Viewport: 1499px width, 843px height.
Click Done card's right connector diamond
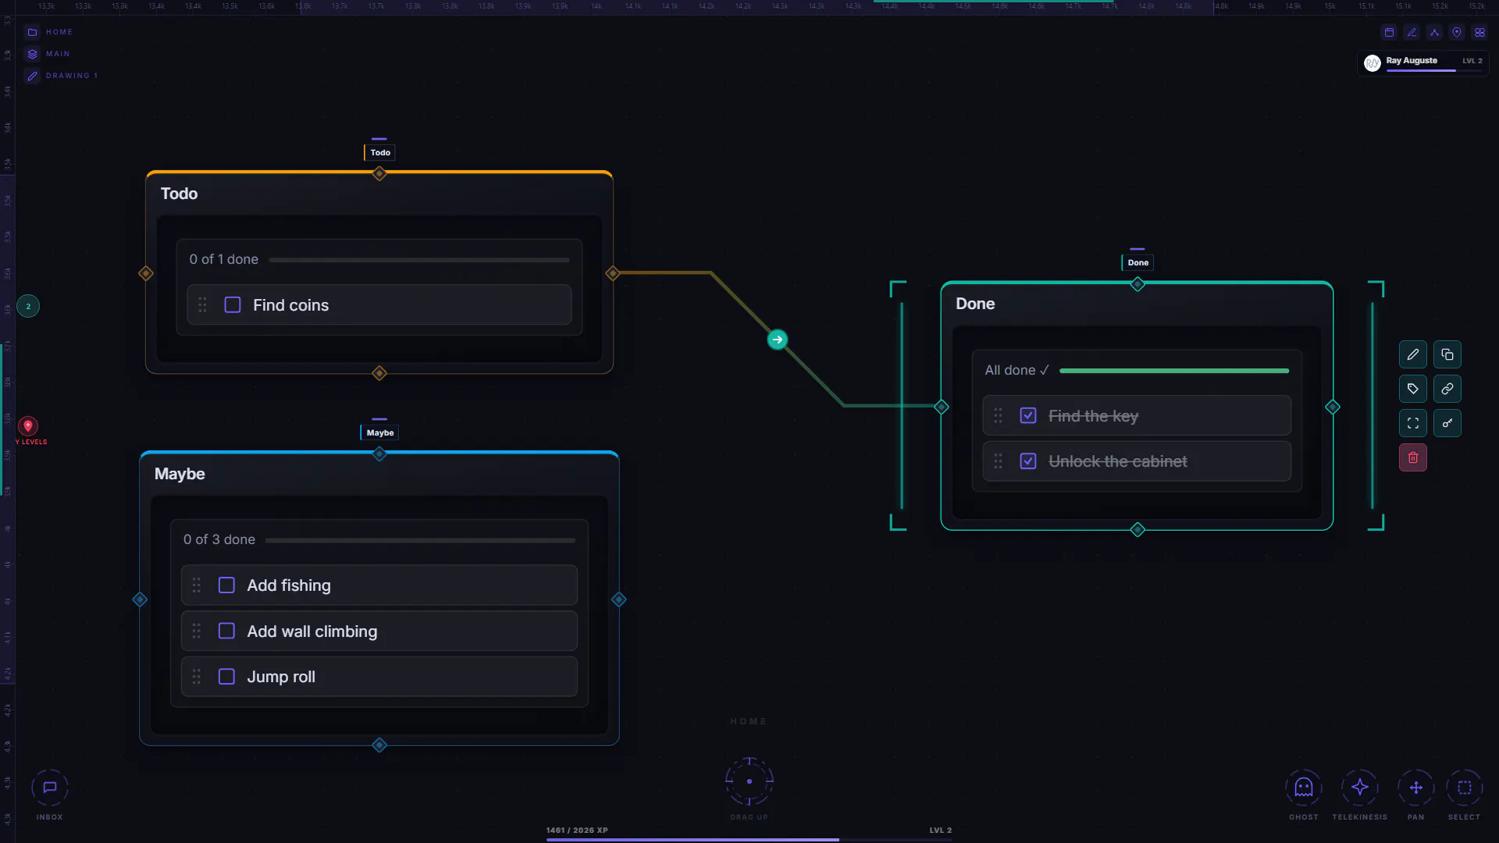coord(1333,407)
